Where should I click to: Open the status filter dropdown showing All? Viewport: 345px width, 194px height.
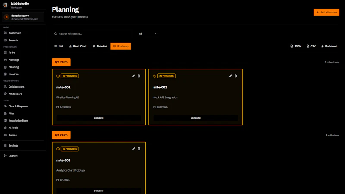point(148,34)
